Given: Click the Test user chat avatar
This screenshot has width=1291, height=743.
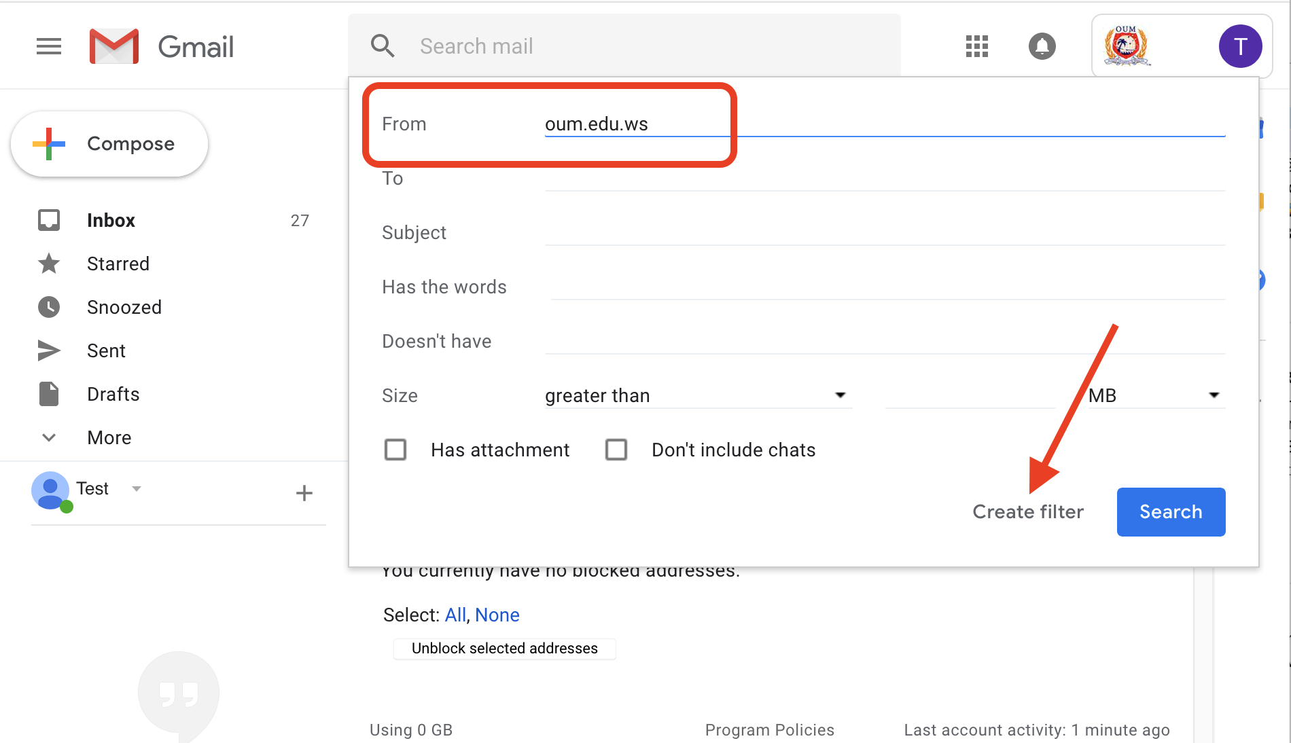Looking at the screenshot, I should (x=51, y=491).
